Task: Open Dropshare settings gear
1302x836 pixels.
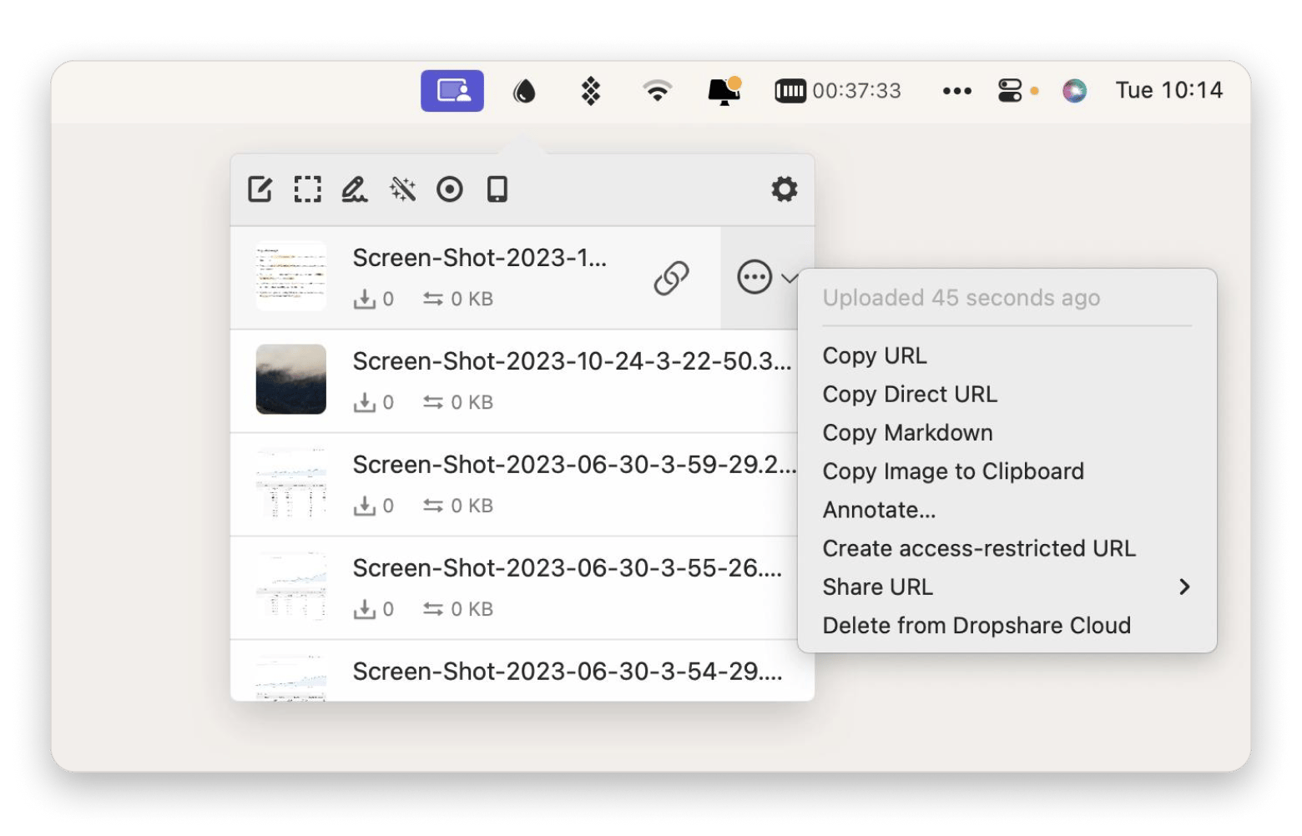Action: tap(785, 189)
